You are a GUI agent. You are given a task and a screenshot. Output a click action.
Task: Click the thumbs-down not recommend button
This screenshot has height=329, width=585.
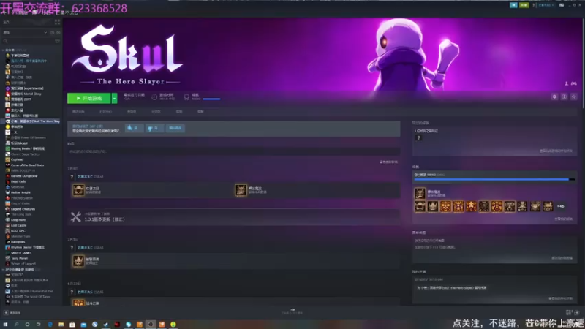pos(154,128)
